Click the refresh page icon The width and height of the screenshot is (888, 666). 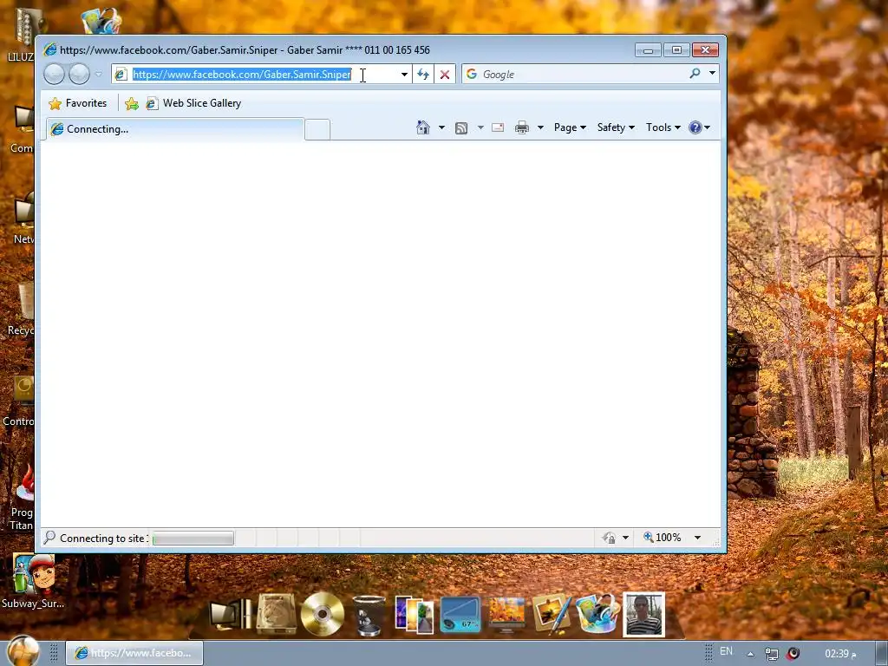point(423,75)
